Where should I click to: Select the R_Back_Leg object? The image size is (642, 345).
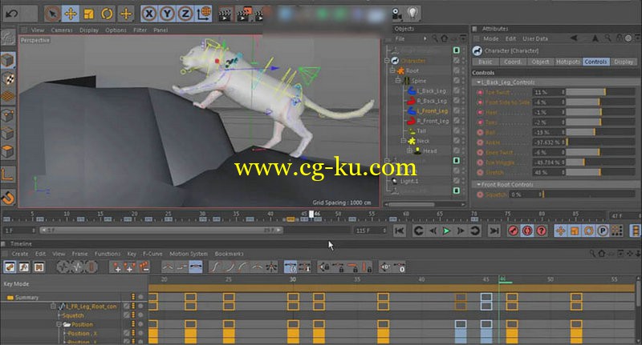[432, 101]
